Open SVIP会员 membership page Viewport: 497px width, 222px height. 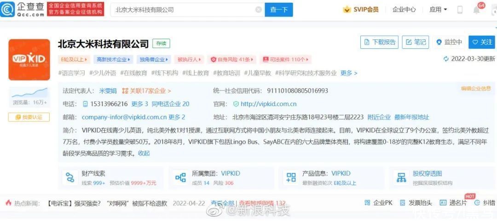[x=361, y=10]
